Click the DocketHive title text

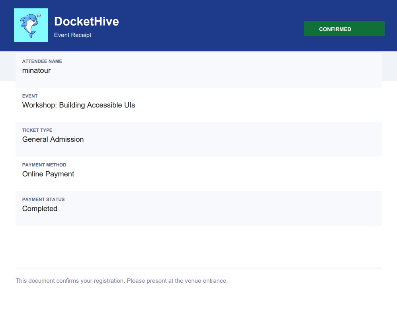[x=86, y=21]
